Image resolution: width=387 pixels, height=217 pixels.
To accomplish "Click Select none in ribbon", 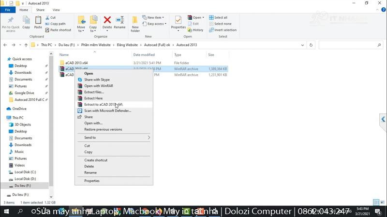I will click(220, 24).
